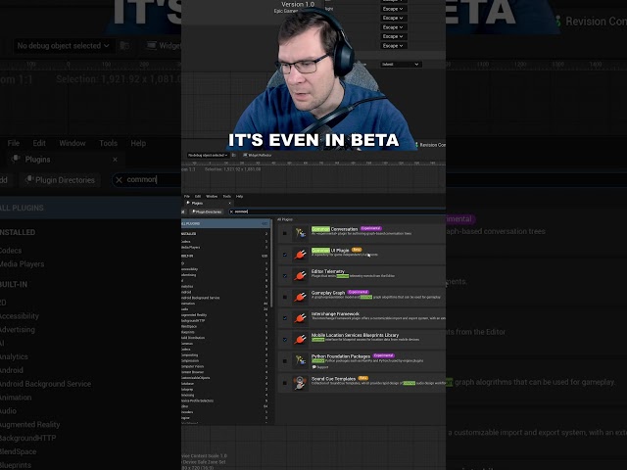The image size is (627, 470).
Task: Open the Help menu in Plugins window
Action: (x=239, y=196)
